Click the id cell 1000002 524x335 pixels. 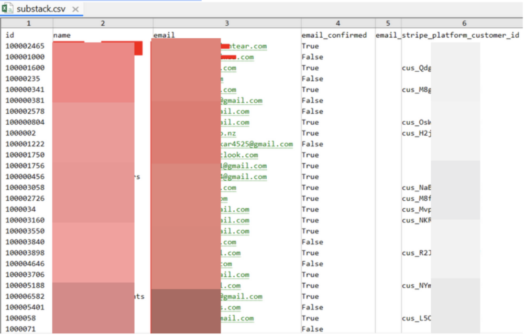pos(20,133)
